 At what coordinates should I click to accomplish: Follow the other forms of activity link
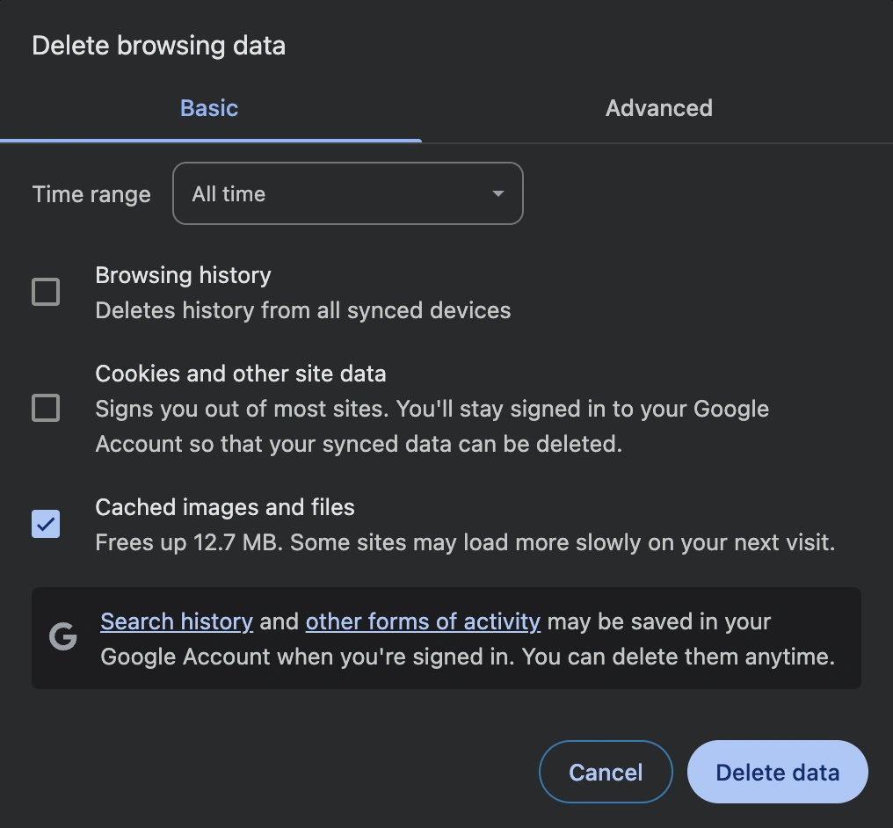click(x=423, y=621)
